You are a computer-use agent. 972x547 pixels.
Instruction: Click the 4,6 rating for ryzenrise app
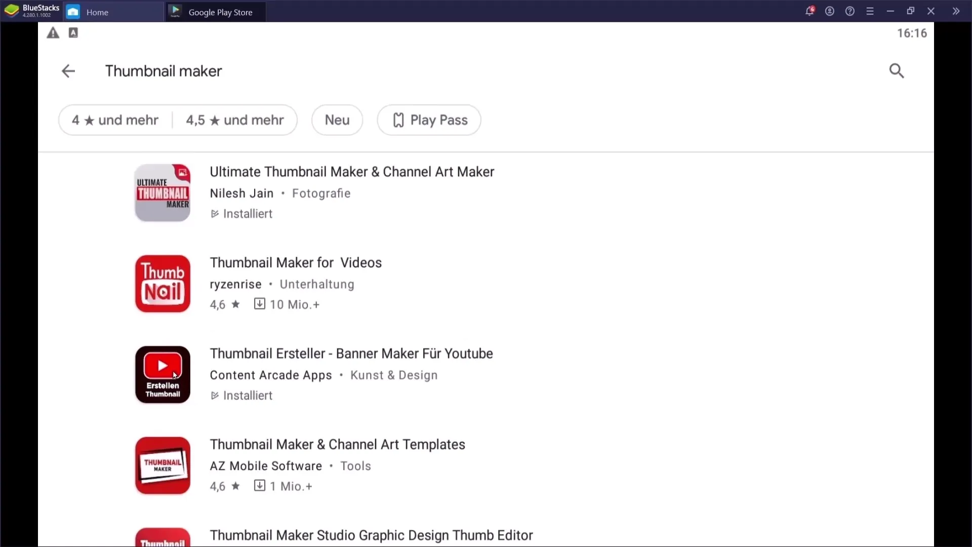pos(225,304)
